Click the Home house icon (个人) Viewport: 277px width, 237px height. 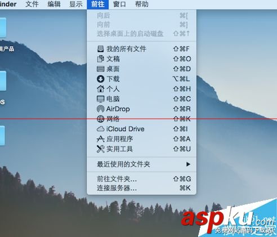(100, 89)
